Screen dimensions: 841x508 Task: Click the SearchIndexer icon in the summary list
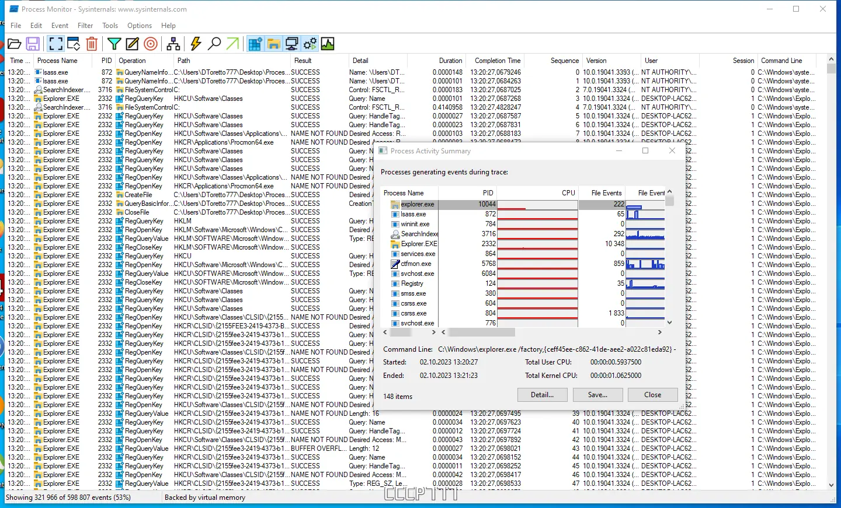pyautogui.click(x=395, y=234)
